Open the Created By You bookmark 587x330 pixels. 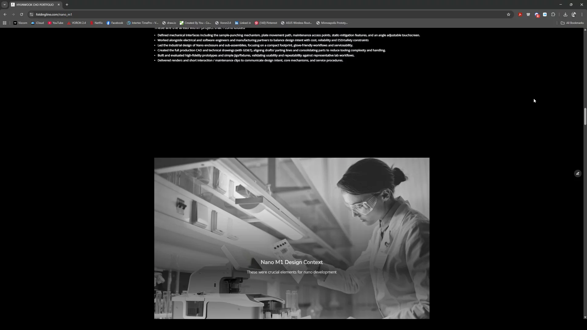(195, 23)
